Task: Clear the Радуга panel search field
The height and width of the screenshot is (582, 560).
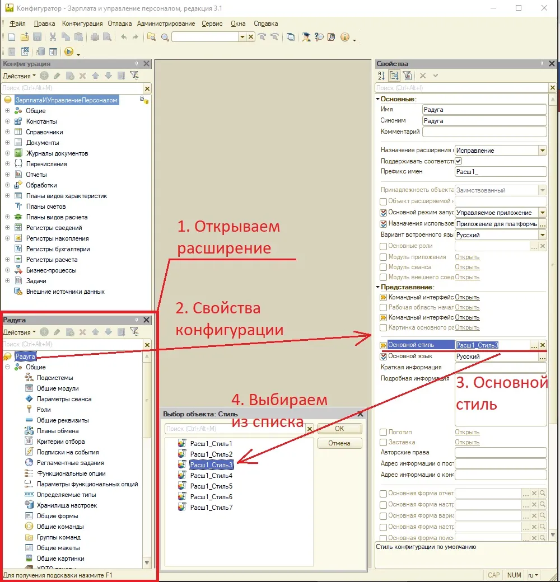Action: coord(147,345)
